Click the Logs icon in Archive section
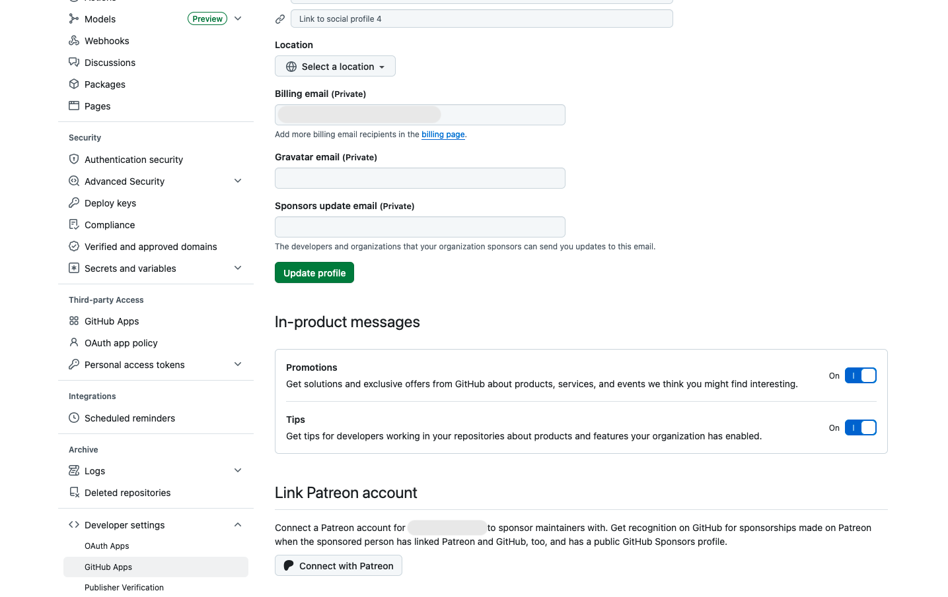This screenshot has height=597, width=948. coord(74,470)
